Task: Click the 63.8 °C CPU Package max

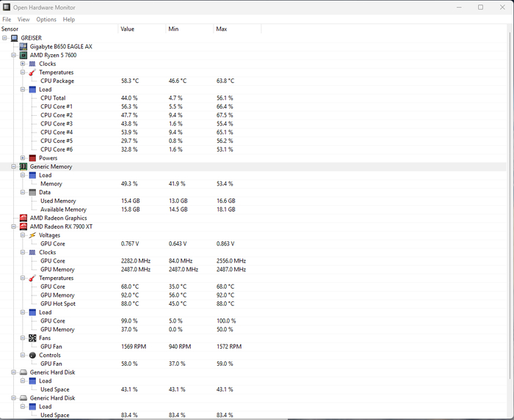Action: point(225,81)
